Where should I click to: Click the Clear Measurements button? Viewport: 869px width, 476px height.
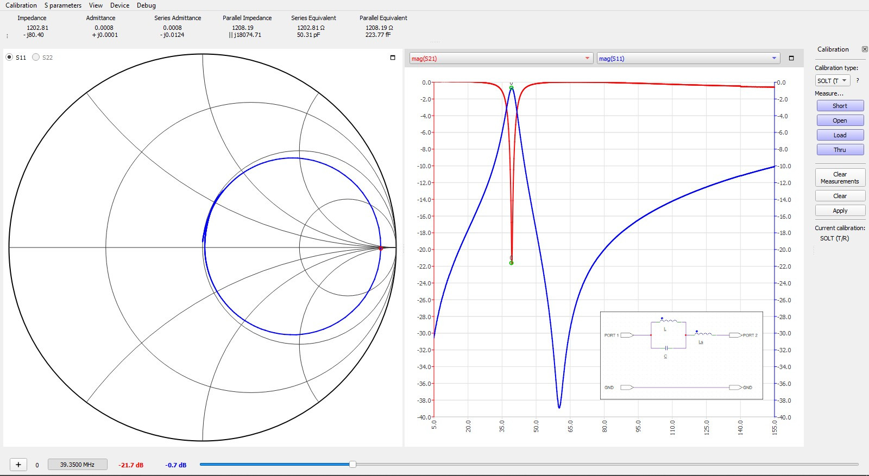tap(840, 177)
